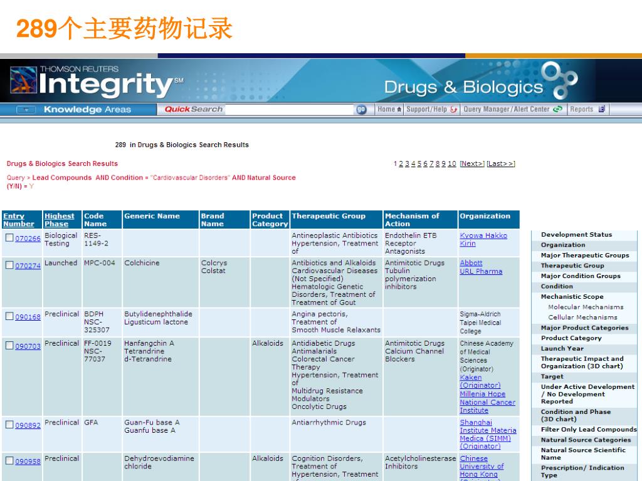The image size is (642, 481).
Task: Select Therapeutic Group in the sidebar
Action: [572, 266]
